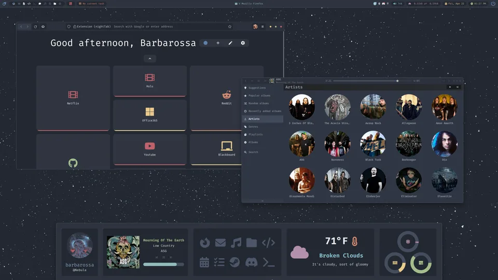Click the dashboard song progress bar
The height and width of the screenshot is (280, 498).
coord(163,264)
